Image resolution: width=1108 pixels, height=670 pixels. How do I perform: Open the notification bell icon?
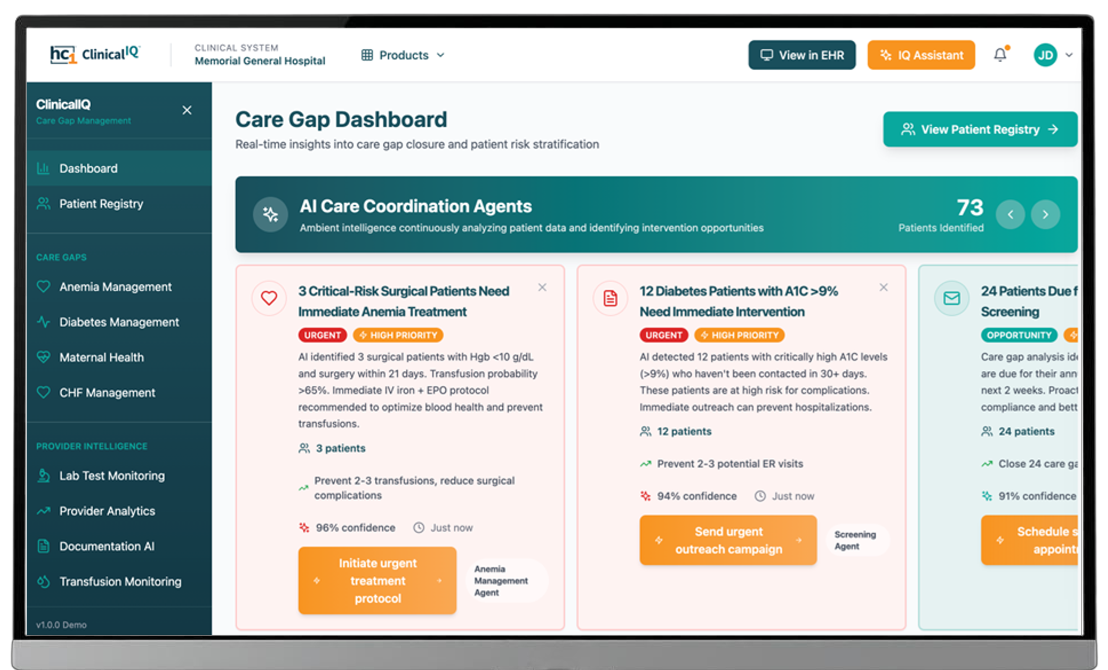[x=1001, y=55]
